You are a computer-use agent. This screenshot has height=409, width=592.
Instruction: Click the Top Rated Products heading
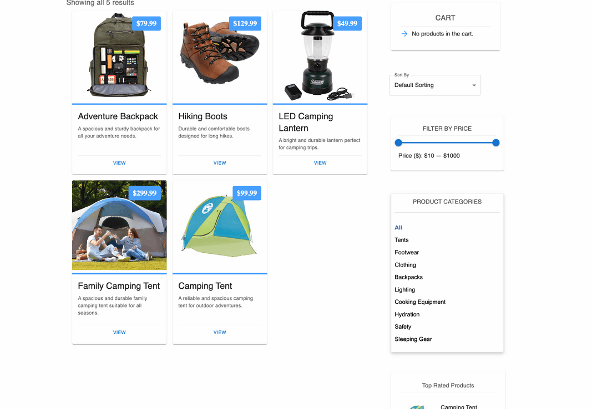click(448, 385)
